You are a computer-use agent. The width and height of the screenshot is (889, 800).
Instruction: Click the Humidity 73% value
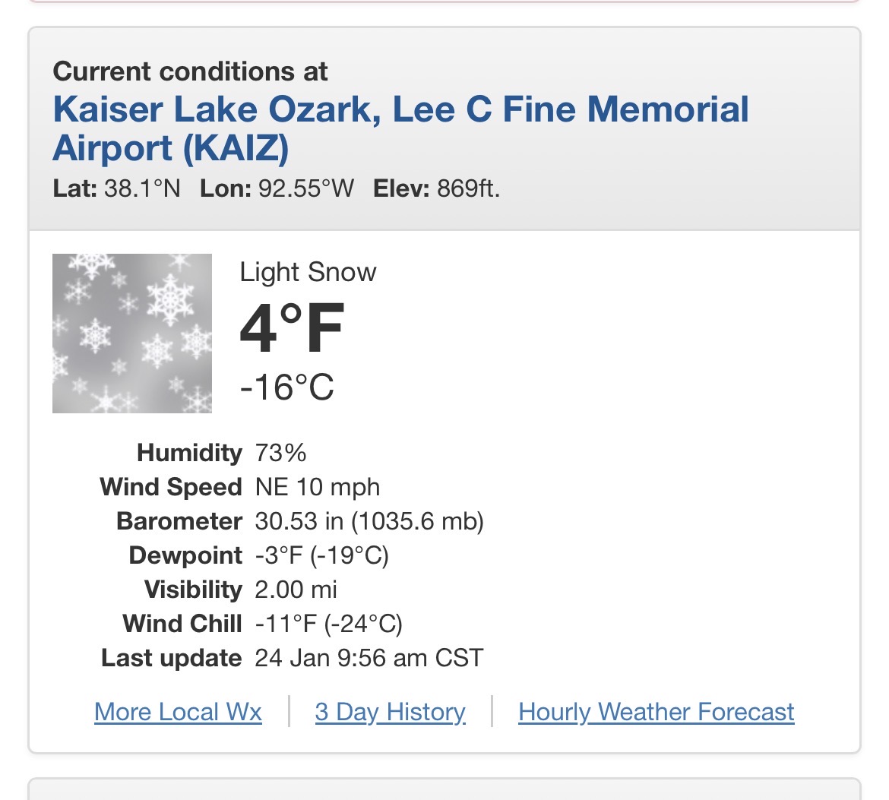(x=280, y=453)
